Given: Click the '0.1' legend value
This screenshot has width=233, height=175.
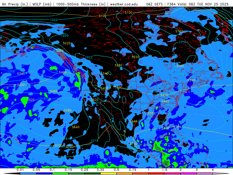Looking at the screenshot, I should click(x=52, y=170).
